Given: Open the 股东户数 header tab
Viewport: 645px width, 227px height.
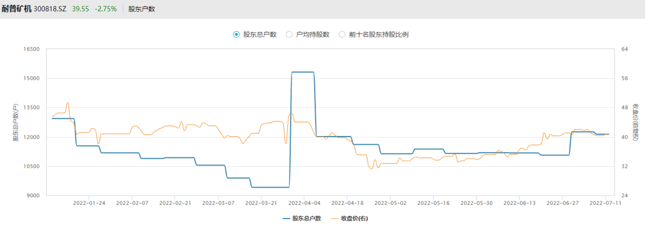Looking at the screenshot, I should (x=142, y=8).
